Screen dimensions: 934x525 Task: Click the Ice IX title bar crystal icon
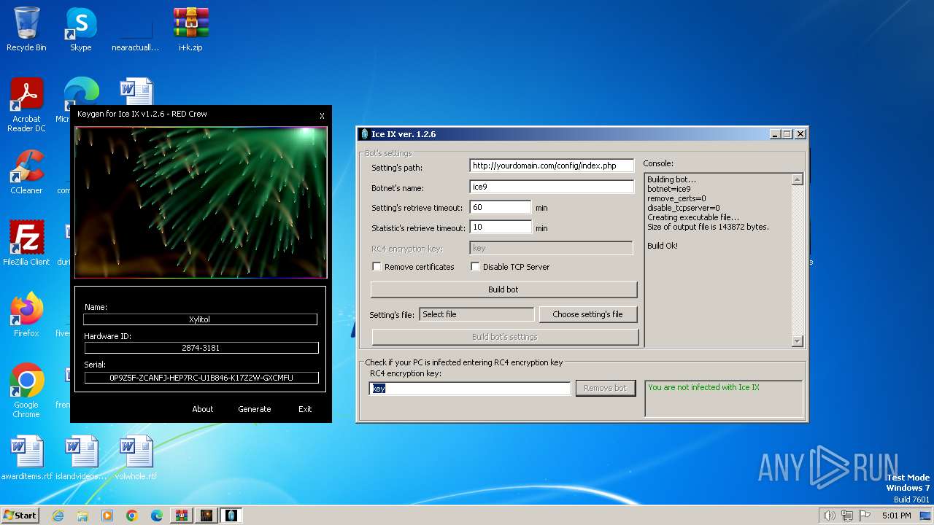point(365,134)
